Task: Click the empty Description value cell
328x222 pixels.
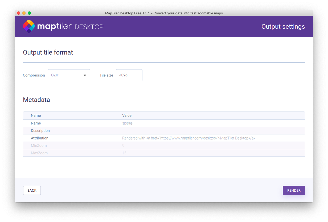Action: [186, 131]
